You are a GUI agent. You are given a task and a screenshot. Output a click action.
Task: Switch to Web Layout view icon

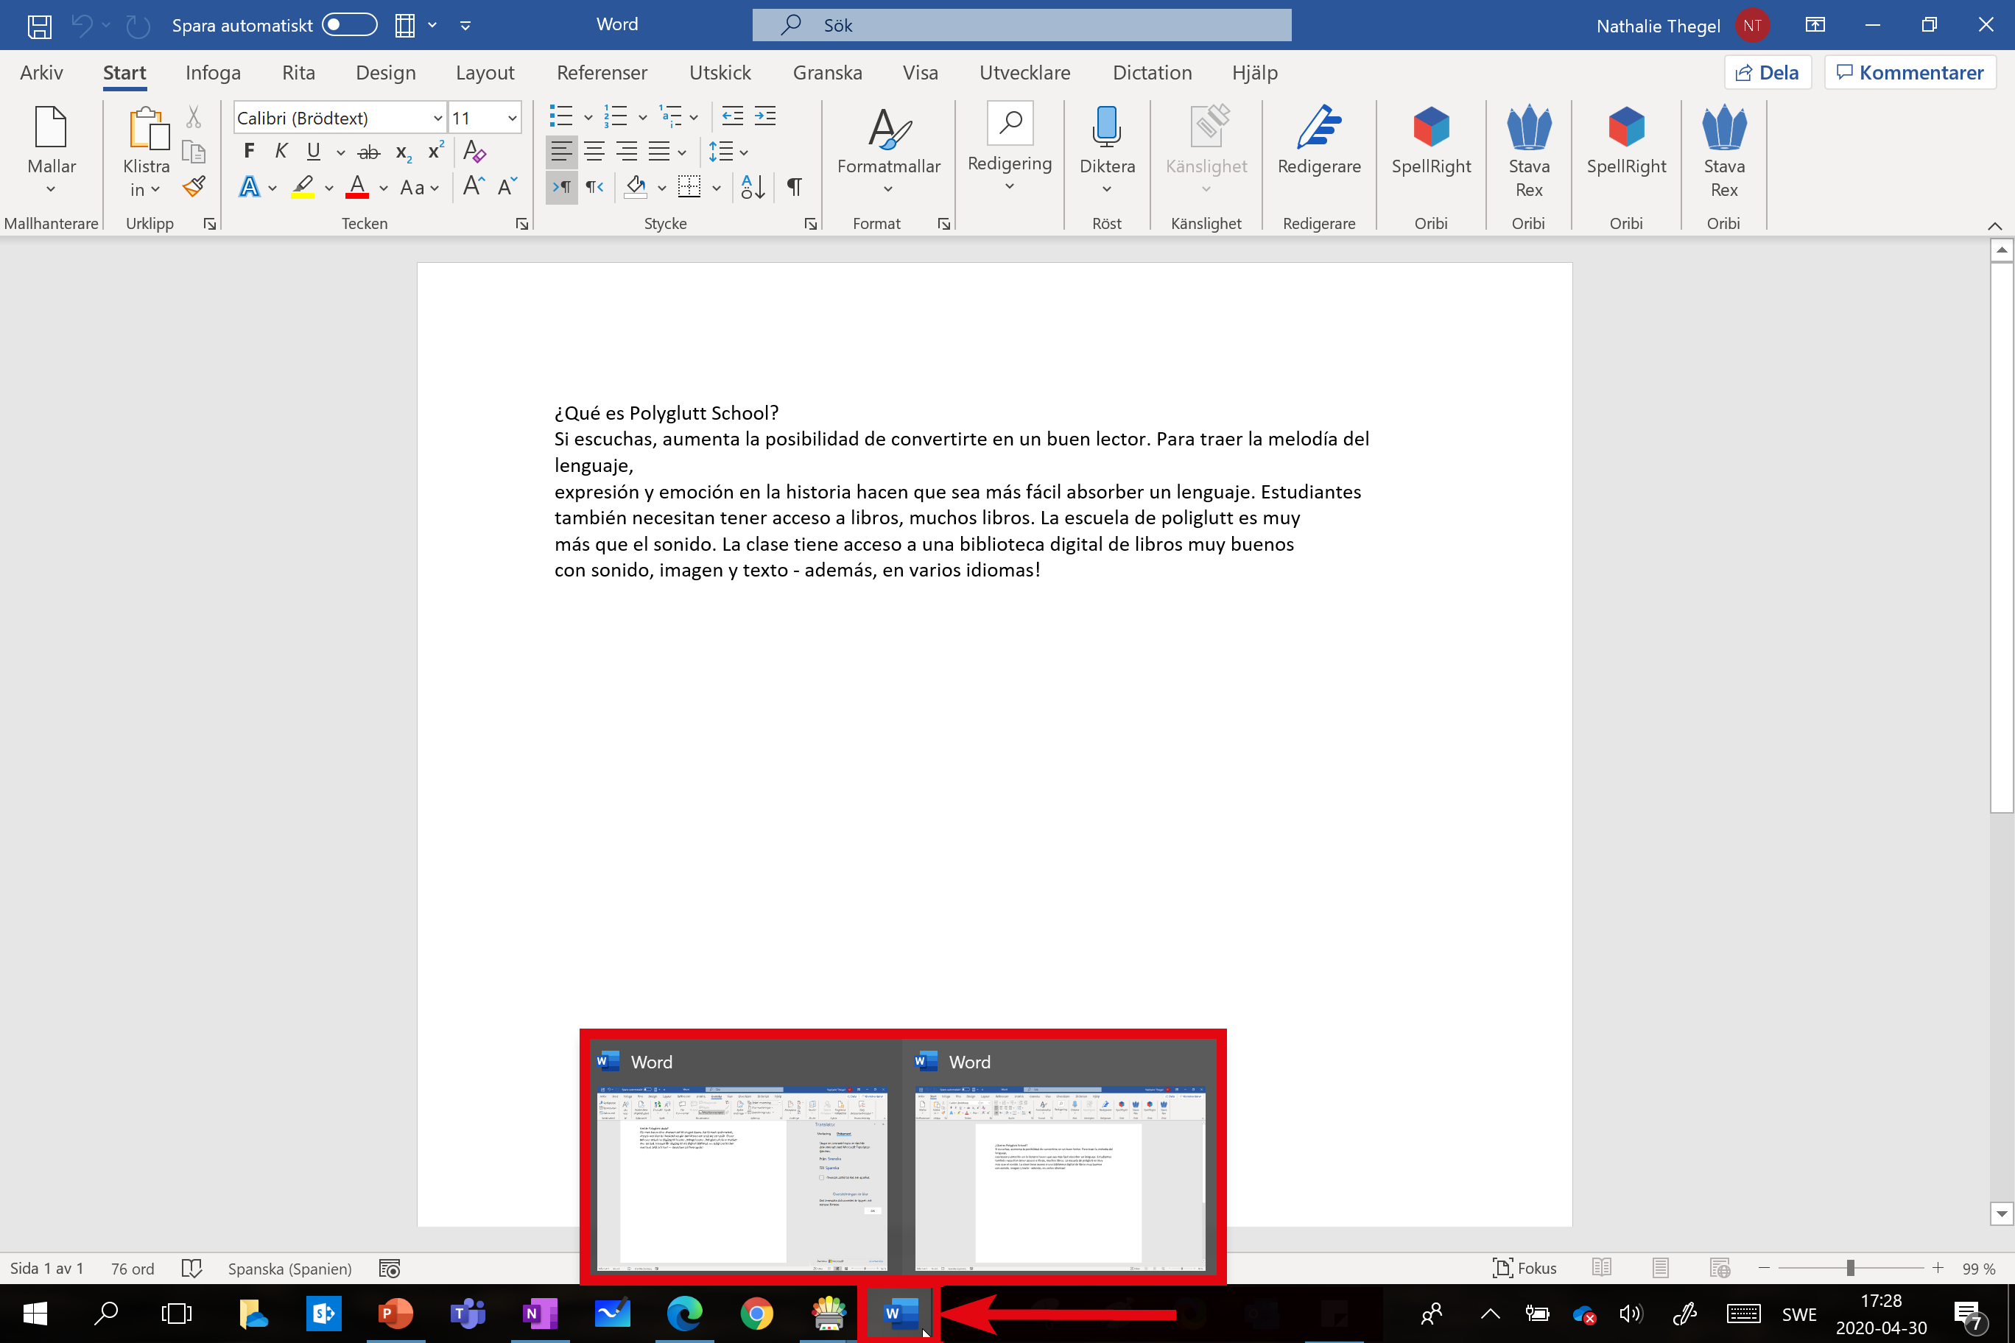coord(1720,1269)
